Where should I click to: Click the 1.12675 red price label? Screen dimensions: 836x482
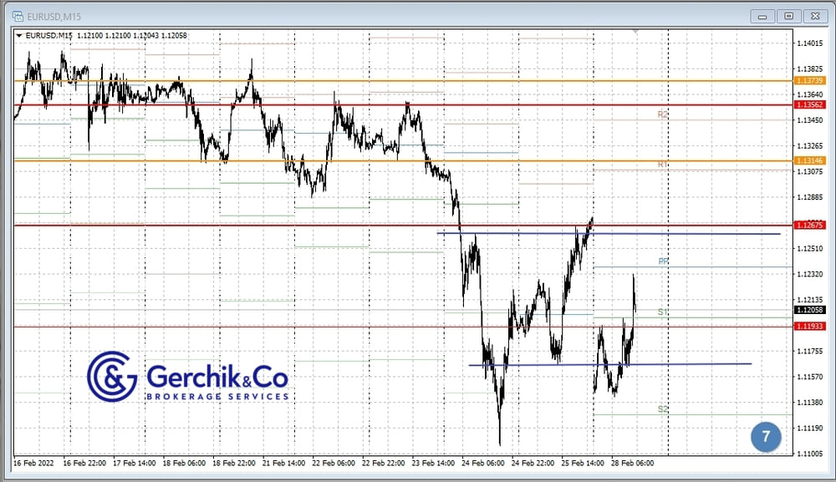coord(809,225)
